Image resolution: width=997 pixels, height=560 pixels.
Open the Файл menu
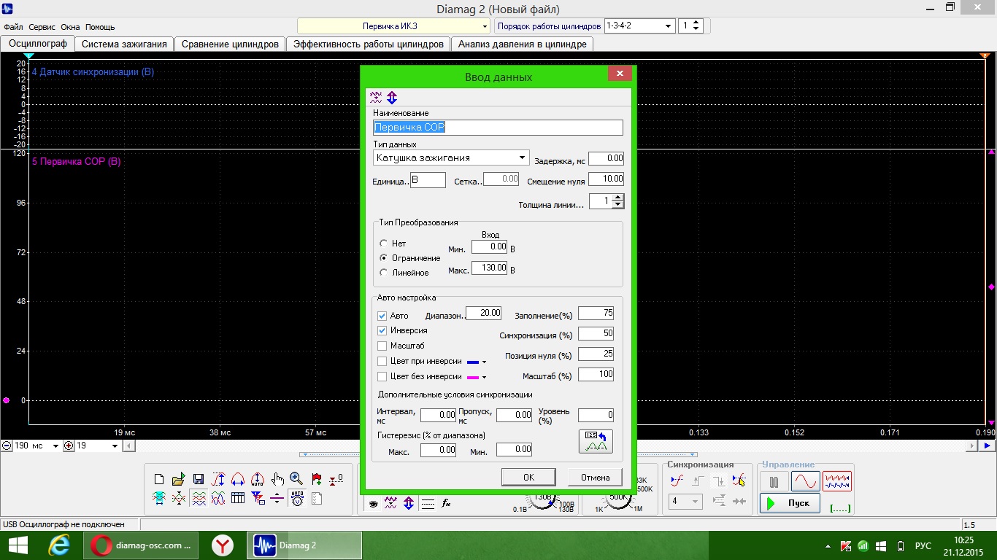[x=13, y=27]
